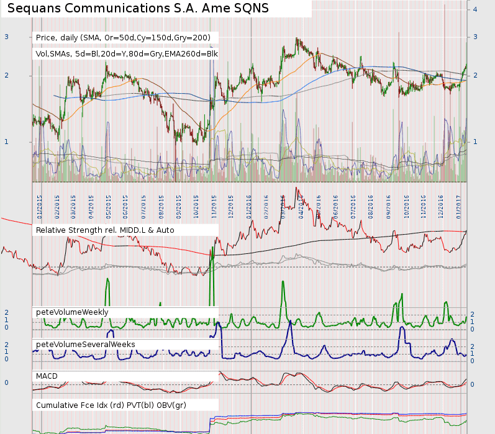Image resolution: width=495 pixels, height=434 pixels.
Task: Click the 09/2016 date axis label
Action: (x=388, y=207)
